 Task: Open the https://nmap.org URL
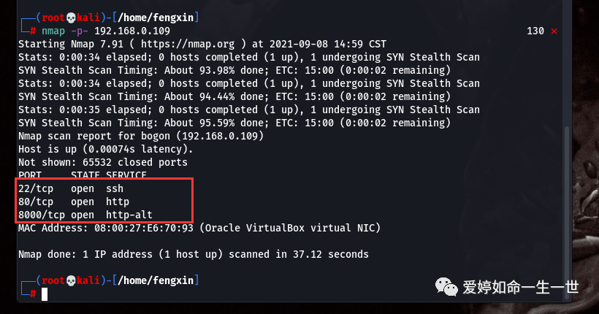[x=188, y=45]
